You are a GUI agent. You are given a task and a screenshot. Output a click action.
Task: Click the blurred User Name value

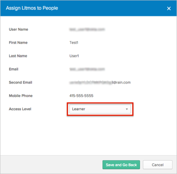click(87, 30)
